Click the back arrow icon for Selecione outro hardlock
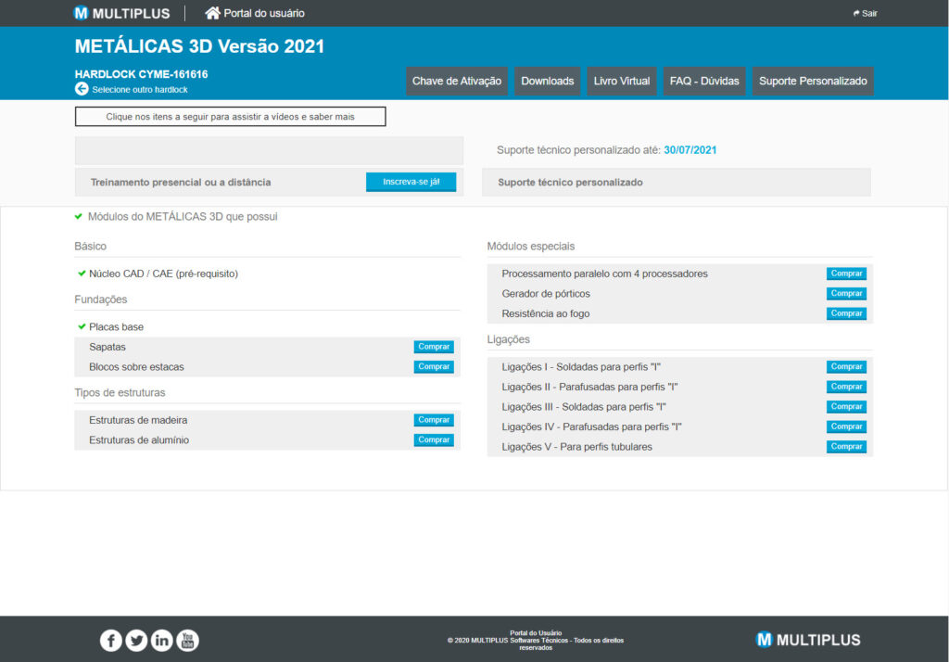This screenshot has height=662, width=949. pyautogui.click(x=82, y=89)
